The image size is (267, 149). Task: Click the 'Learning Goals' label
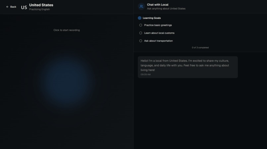tap(152, 18)
